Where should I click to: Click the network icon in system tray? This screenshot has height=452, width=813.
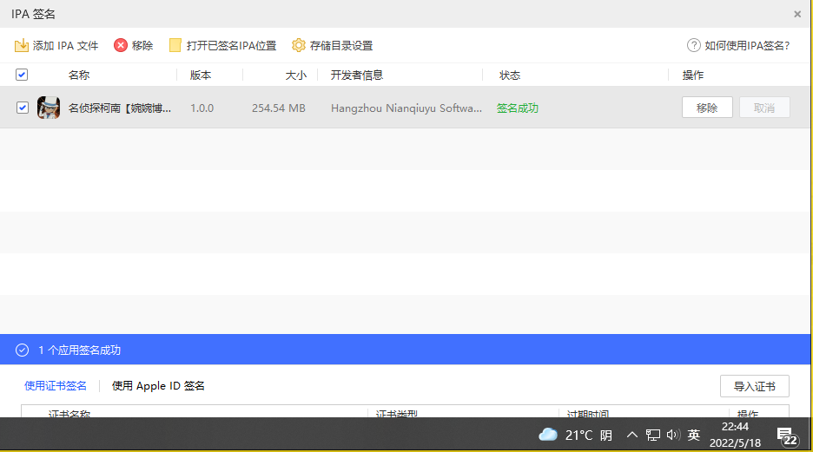[653, 435]
